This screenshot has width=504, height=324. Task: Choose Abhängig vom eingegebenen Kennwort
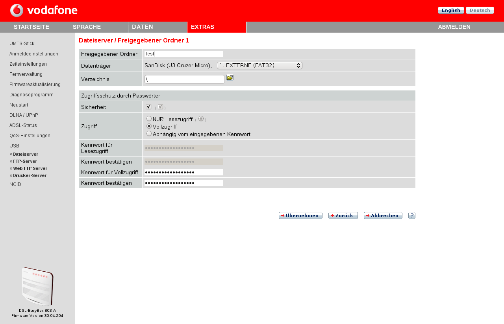pyautogui.click(x=149, y=133)
